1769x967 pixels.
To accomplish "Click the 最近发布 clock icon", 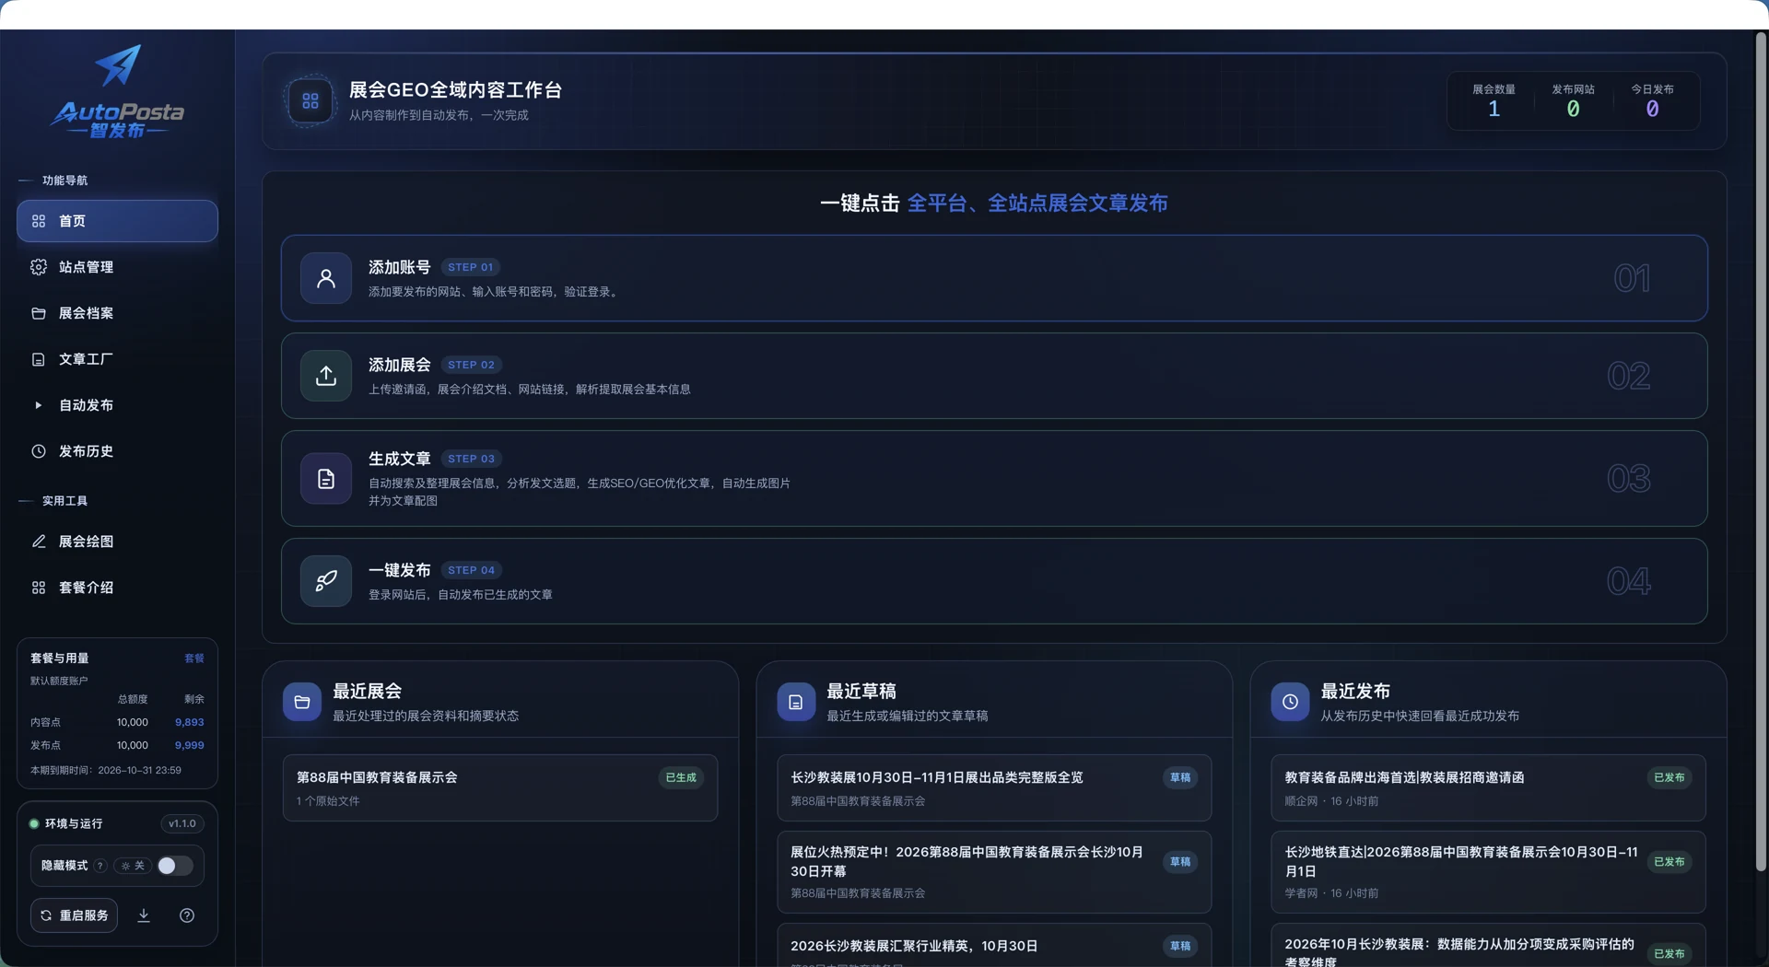I will 1290,703.
